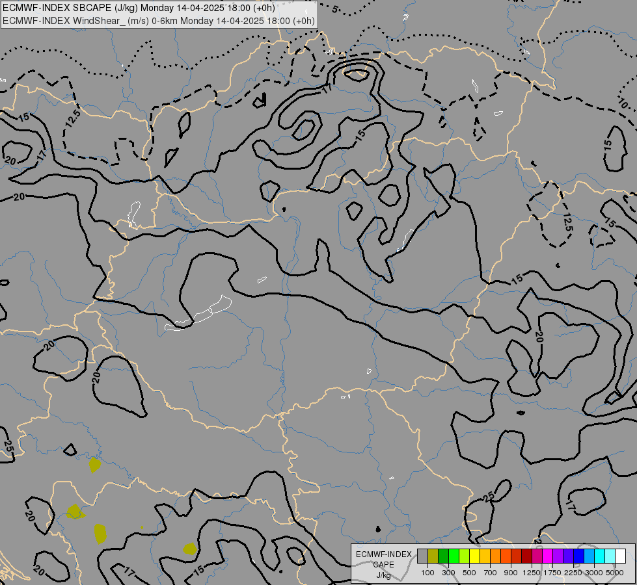
Task: Click the white swatch at legend end
Action: (620, 556)
